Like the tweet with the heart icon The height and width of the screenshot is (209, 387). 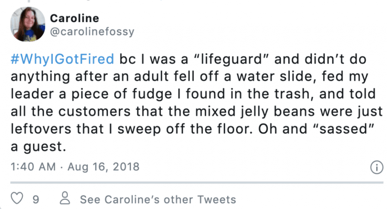click(17, 198)
